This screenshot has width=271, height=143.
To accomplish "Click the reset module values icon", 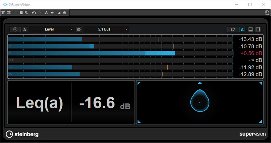I will click(x=233, y=29).
